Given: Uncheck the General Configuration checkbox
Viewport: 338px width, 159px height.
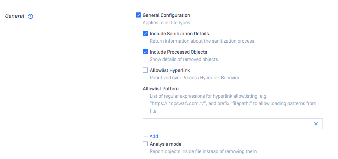Looking at the screenshot, I should point(138,15).
